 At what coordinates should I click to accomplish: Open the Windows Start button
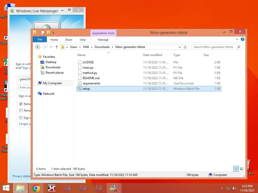coord(6,188)
